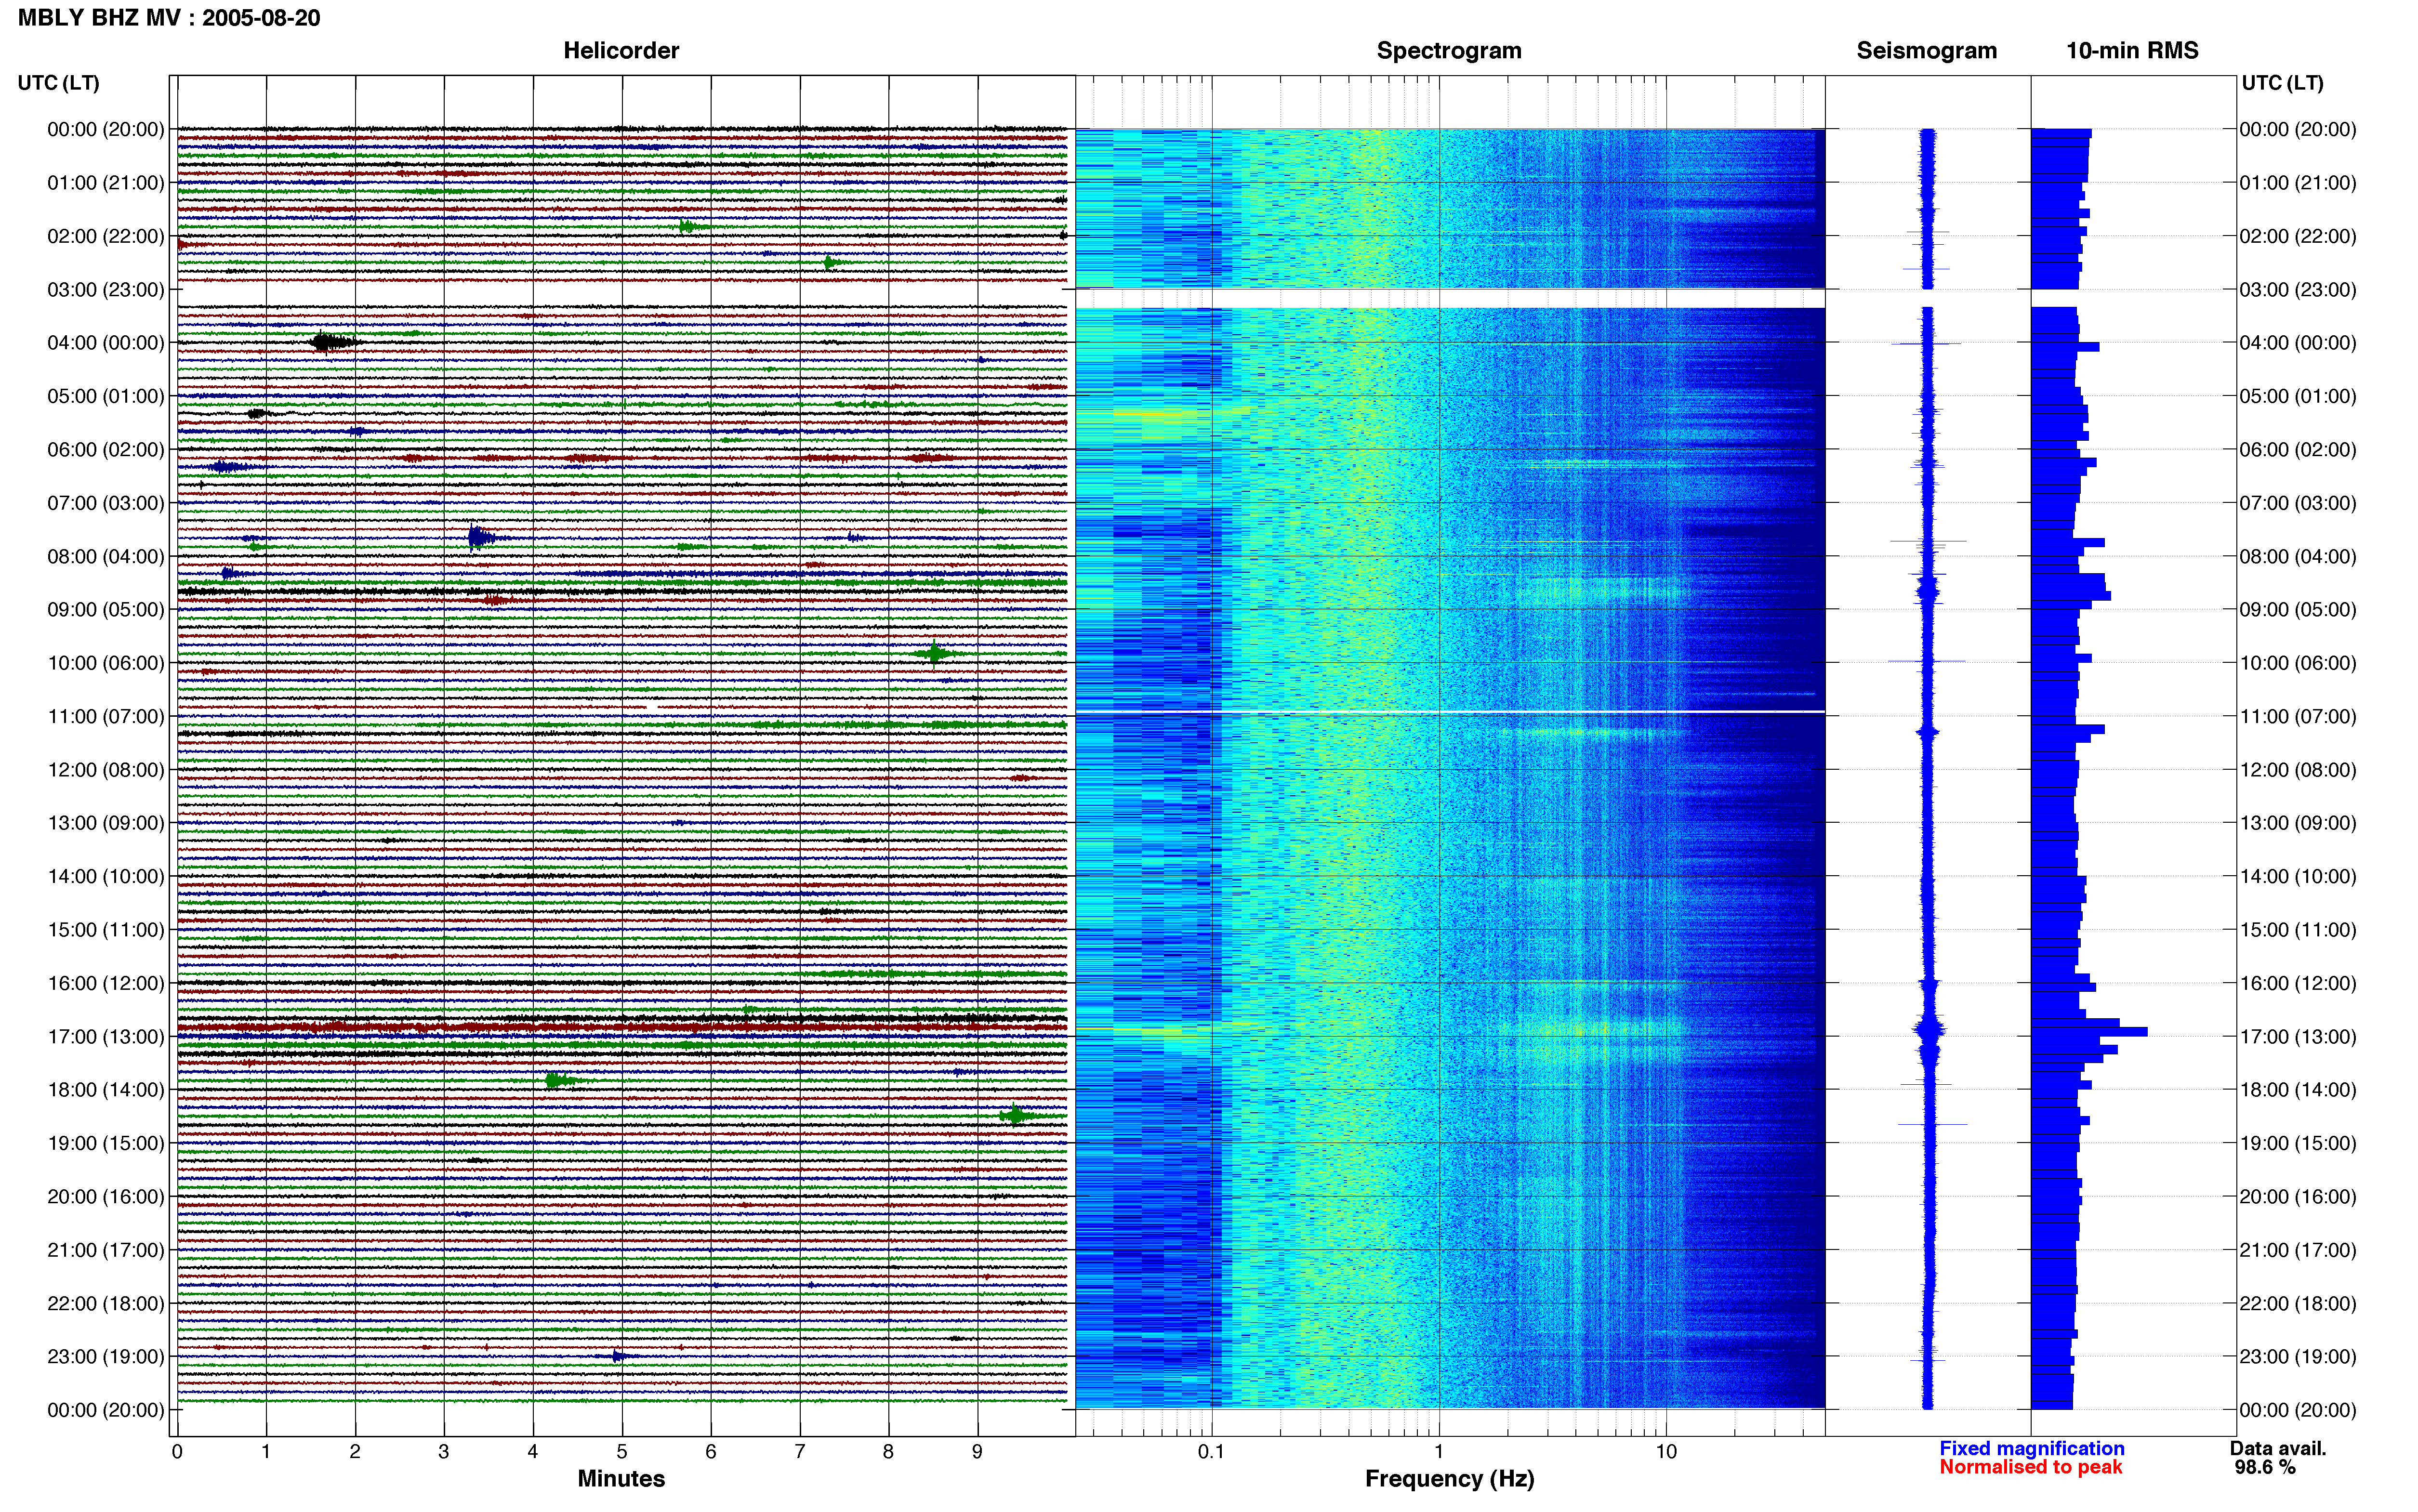The height and width of the screenshot is (1512, 2418).
Task: Click the '98.6 %' data availability value
Action: coord(2265,1467)
